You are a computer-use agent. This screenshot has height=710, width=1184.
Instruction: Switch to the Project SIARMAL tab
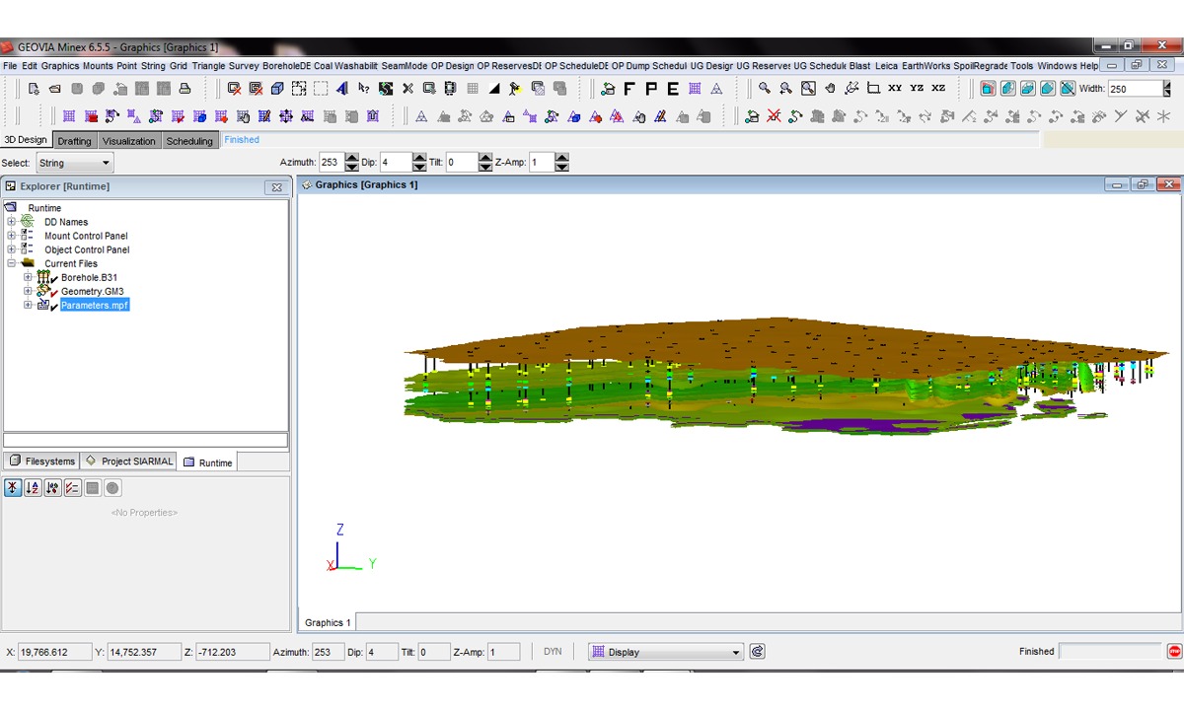[x=128, y=461]
